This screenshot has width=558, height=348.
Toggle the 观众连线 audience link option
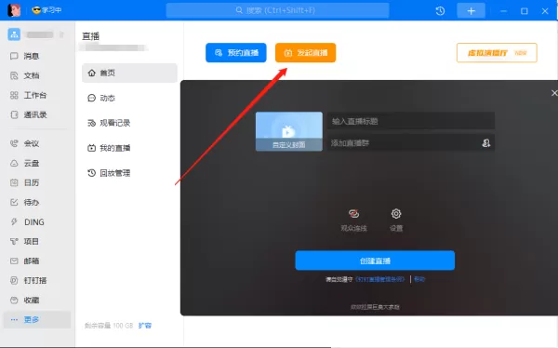click(x=353, y=220)
